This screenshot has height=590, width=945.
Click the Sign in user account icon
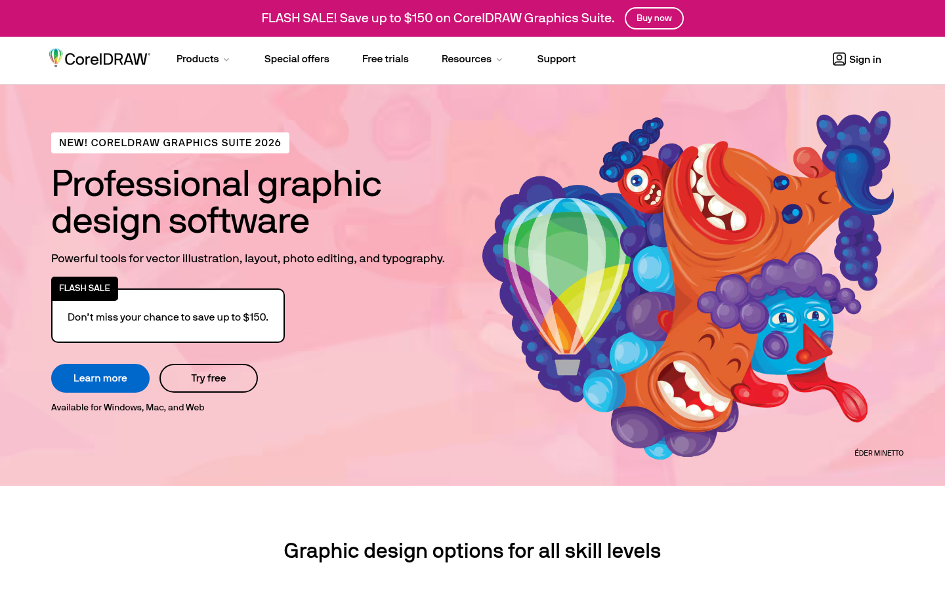click(x=839, y=59)
